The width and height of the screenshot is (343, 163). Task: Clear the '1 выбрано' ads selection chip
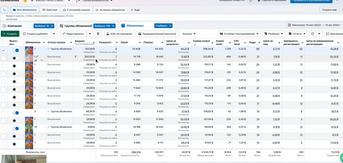[x=170, y=26]
